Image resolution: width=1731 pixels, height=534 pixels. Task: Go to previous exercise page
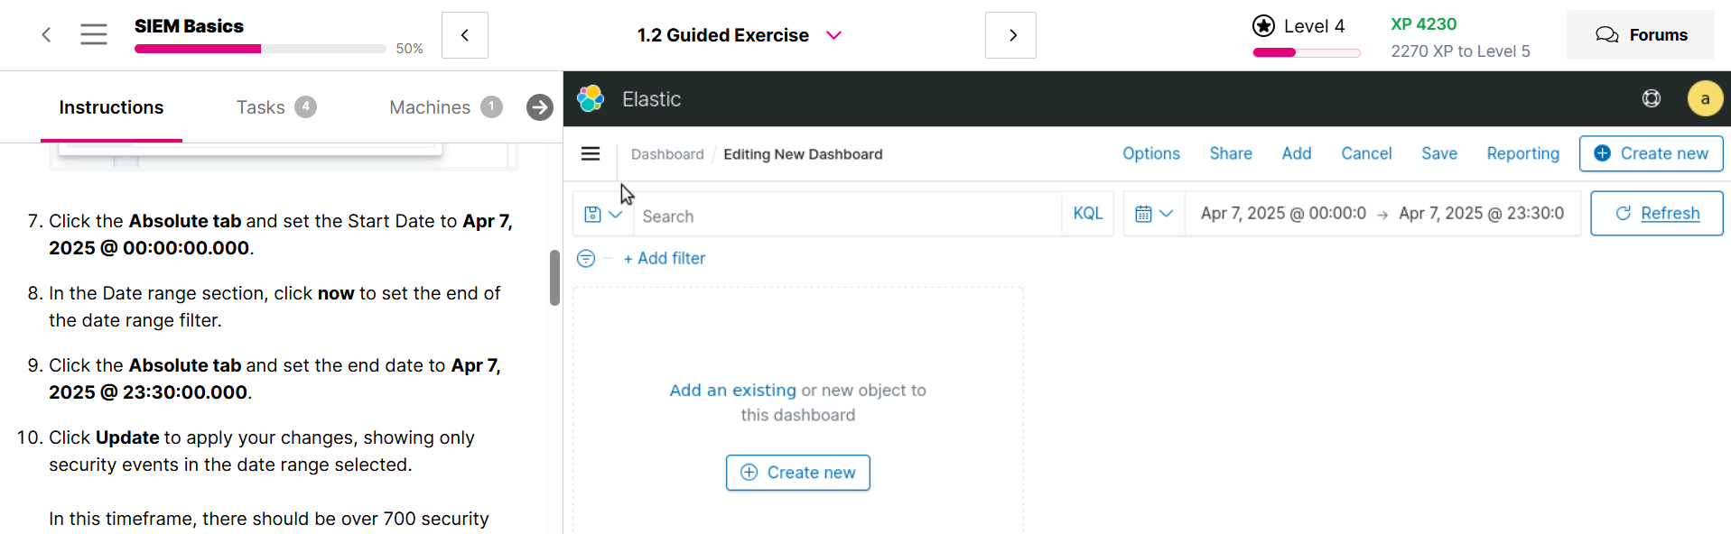pos(465,35)
